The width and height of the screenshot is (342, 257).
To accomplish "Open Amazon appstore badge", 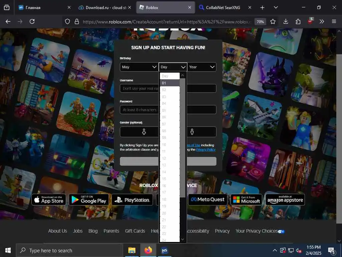I will point(285,199).
